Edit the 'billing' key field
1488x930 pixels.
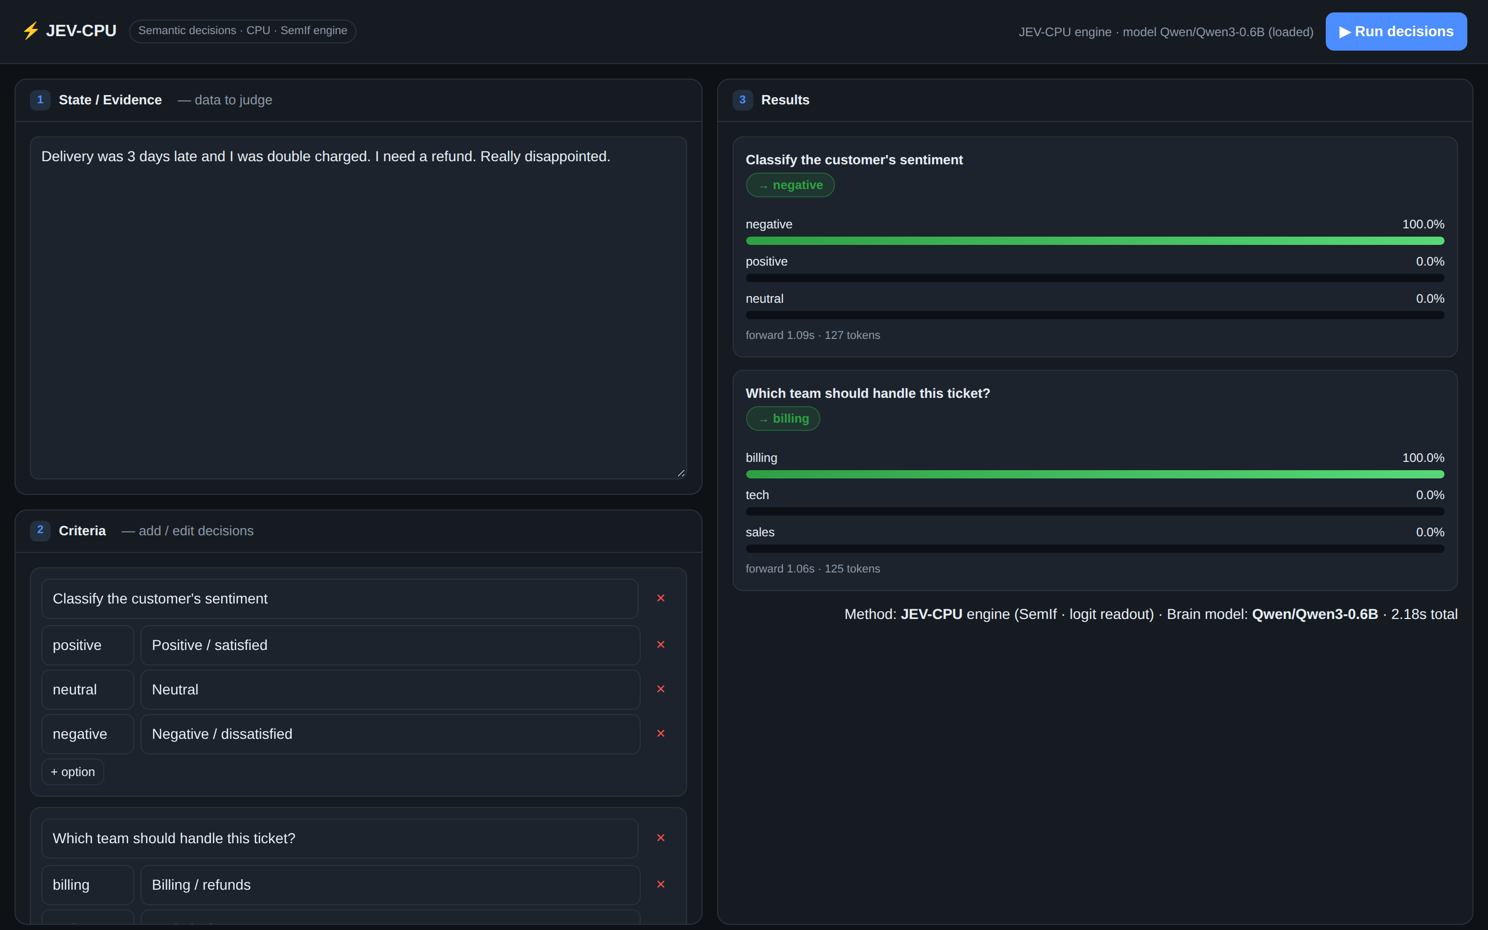click(87, 885)
